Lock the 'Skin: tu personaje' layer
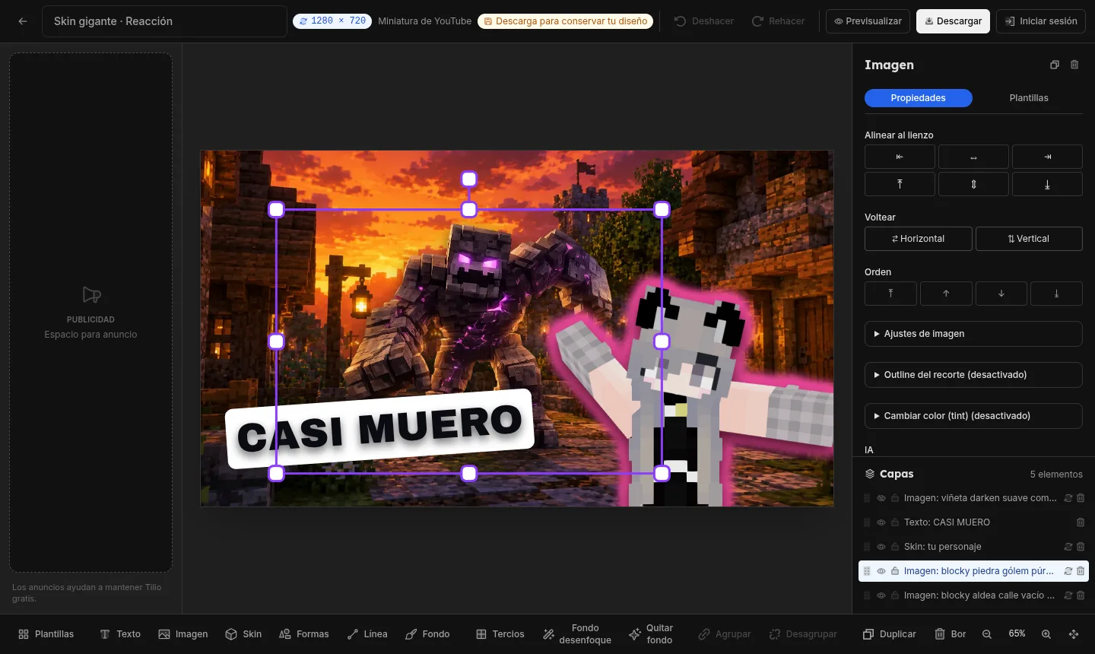This screenshot has width=1095, height=654. click(x=895, y=547)
